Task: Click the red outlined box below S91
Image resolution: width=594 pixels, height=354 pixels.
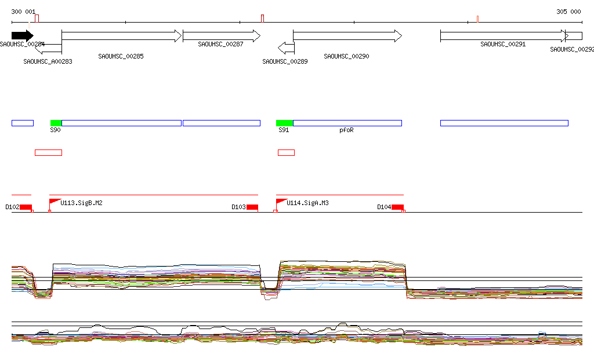Action: (x=287, y=153)
